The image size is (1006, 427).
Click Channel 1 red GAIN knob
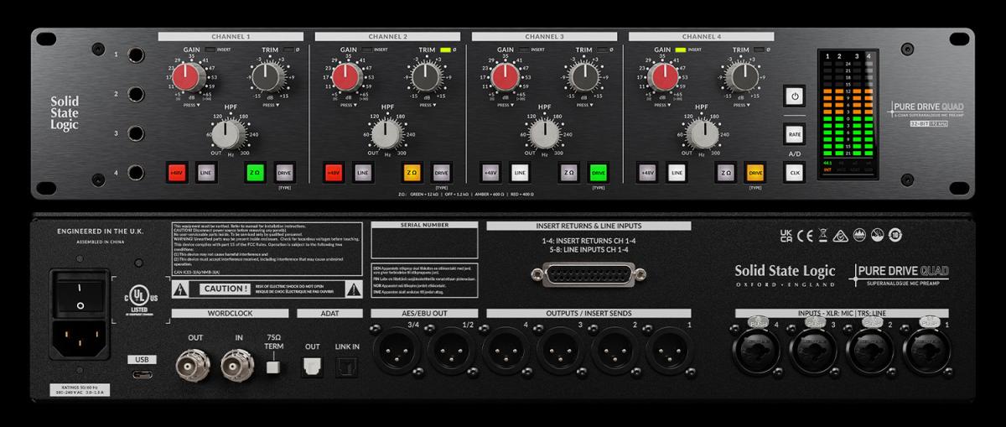point(190,78)
